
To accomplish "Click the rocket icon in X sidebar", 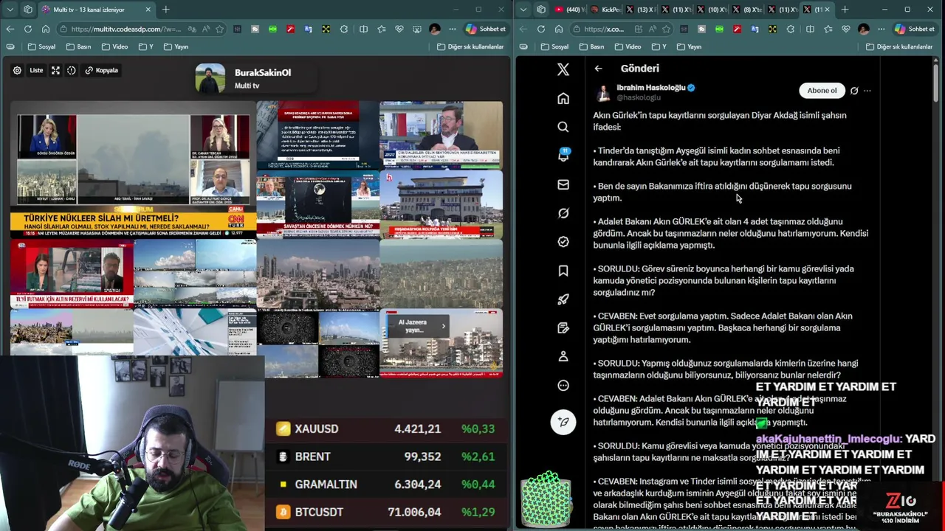I will (563, 299).
